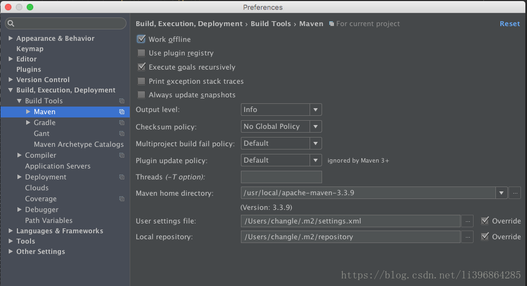Screen dimensions: 527x286
Task: Toggle Override for Local repository
Action: 484,237
